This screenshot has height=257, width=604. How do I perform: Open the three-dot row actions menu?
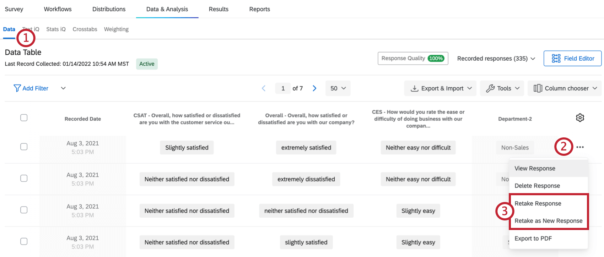click(580, 147)
